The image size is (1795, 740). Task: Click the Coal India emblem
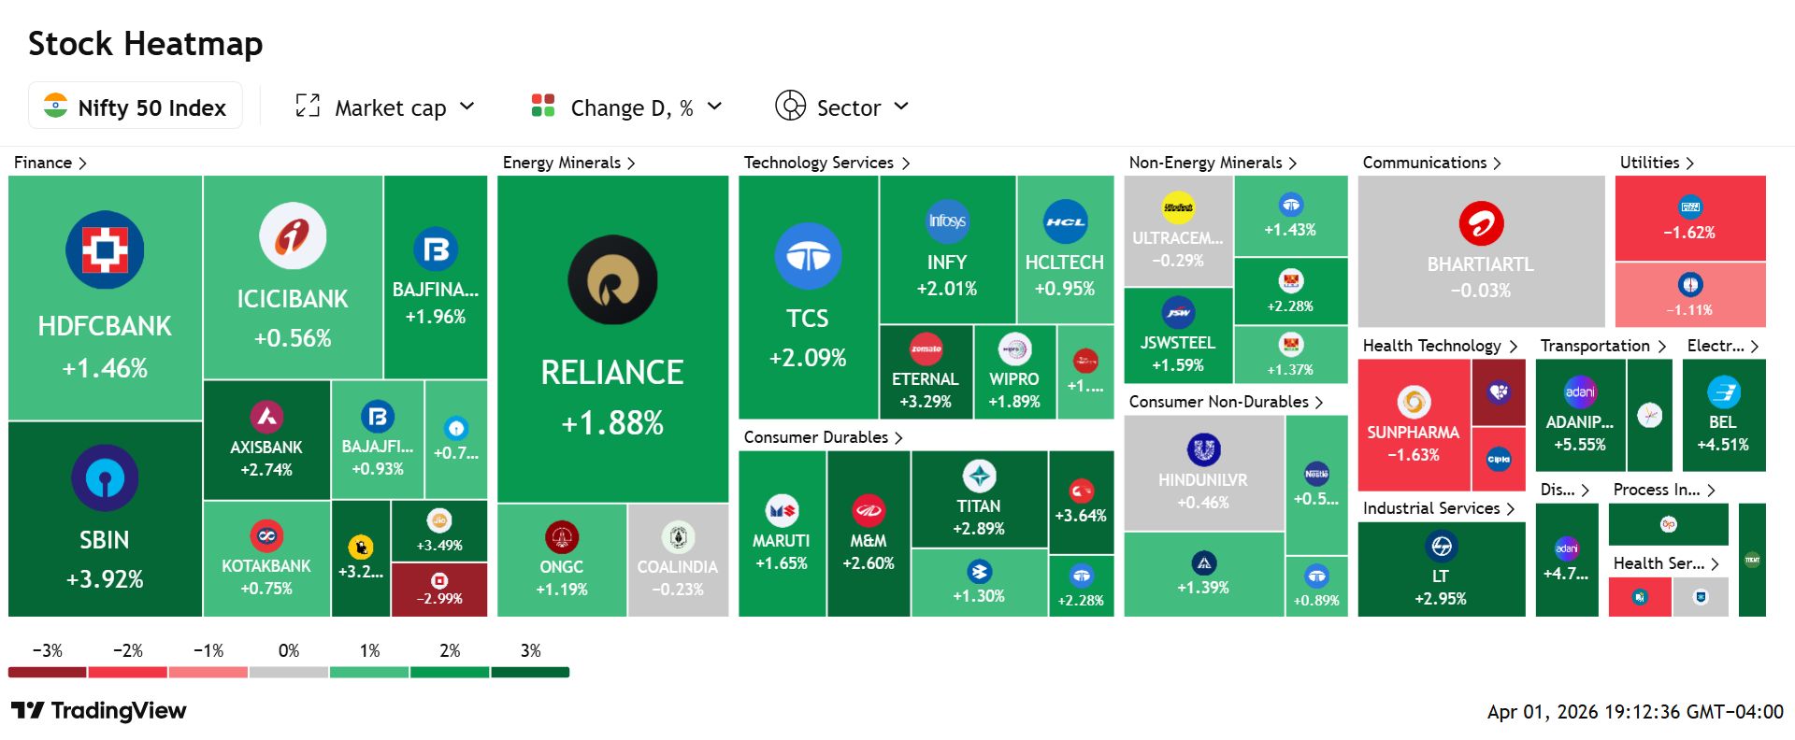click(x=678, y=537)
